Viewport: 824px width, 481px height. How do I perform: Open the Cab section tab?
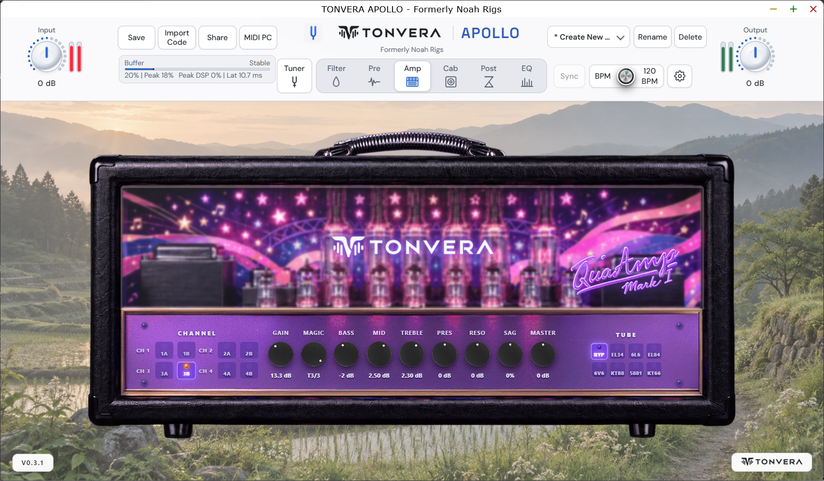(x=451, y=76)
